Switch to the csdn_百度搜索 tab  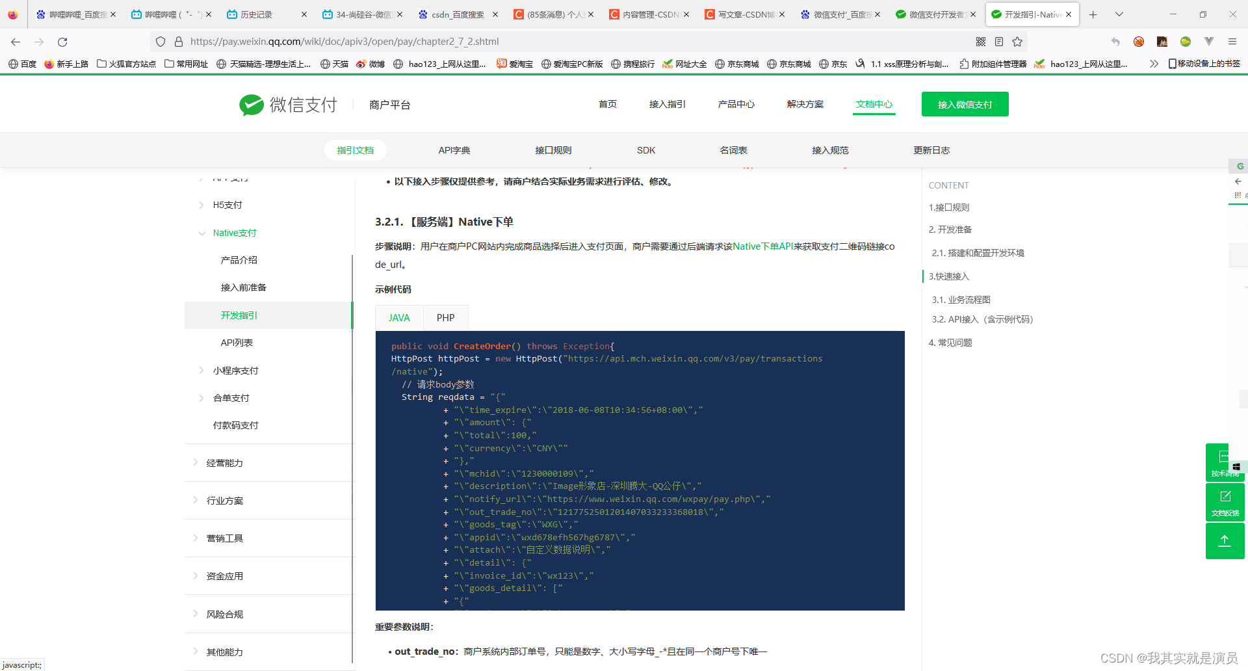[458, 14]
